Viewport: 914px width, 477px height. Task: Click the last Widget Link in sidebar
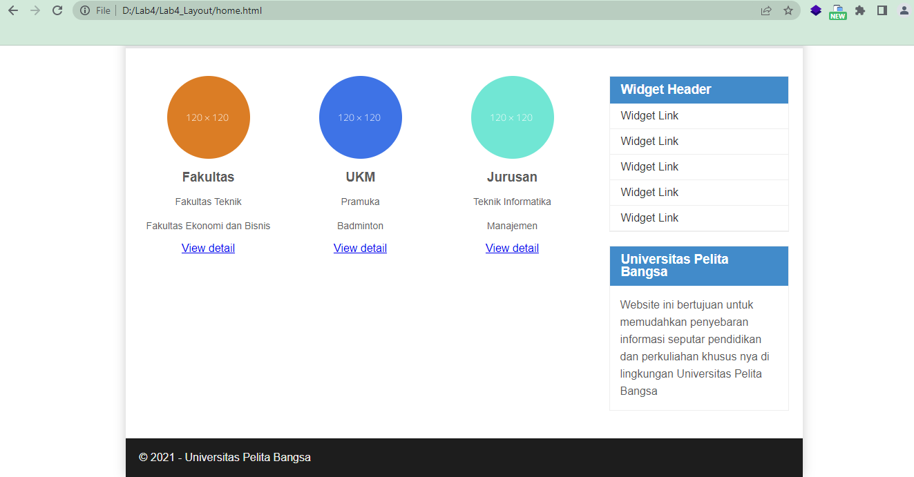click(649, 217)
